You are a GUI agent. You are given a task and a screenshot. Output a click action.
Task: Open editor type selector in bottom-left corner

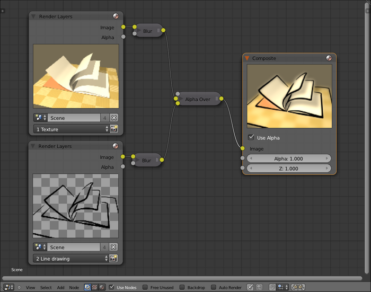pos(8,287)
